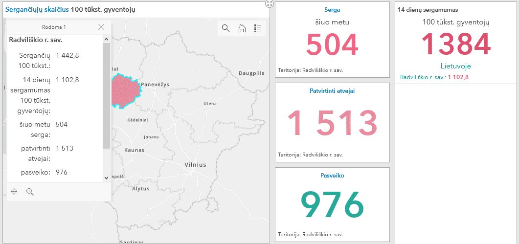The width and height of the screenshot is (519, 244).
Task: Click Panevėžys city label on map
Action: click(x=155, y=85)
